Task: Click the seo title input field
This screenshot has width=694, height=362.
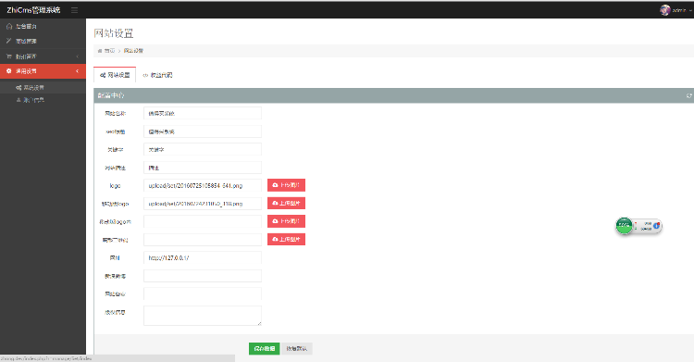Action: [x=203, y=131]
